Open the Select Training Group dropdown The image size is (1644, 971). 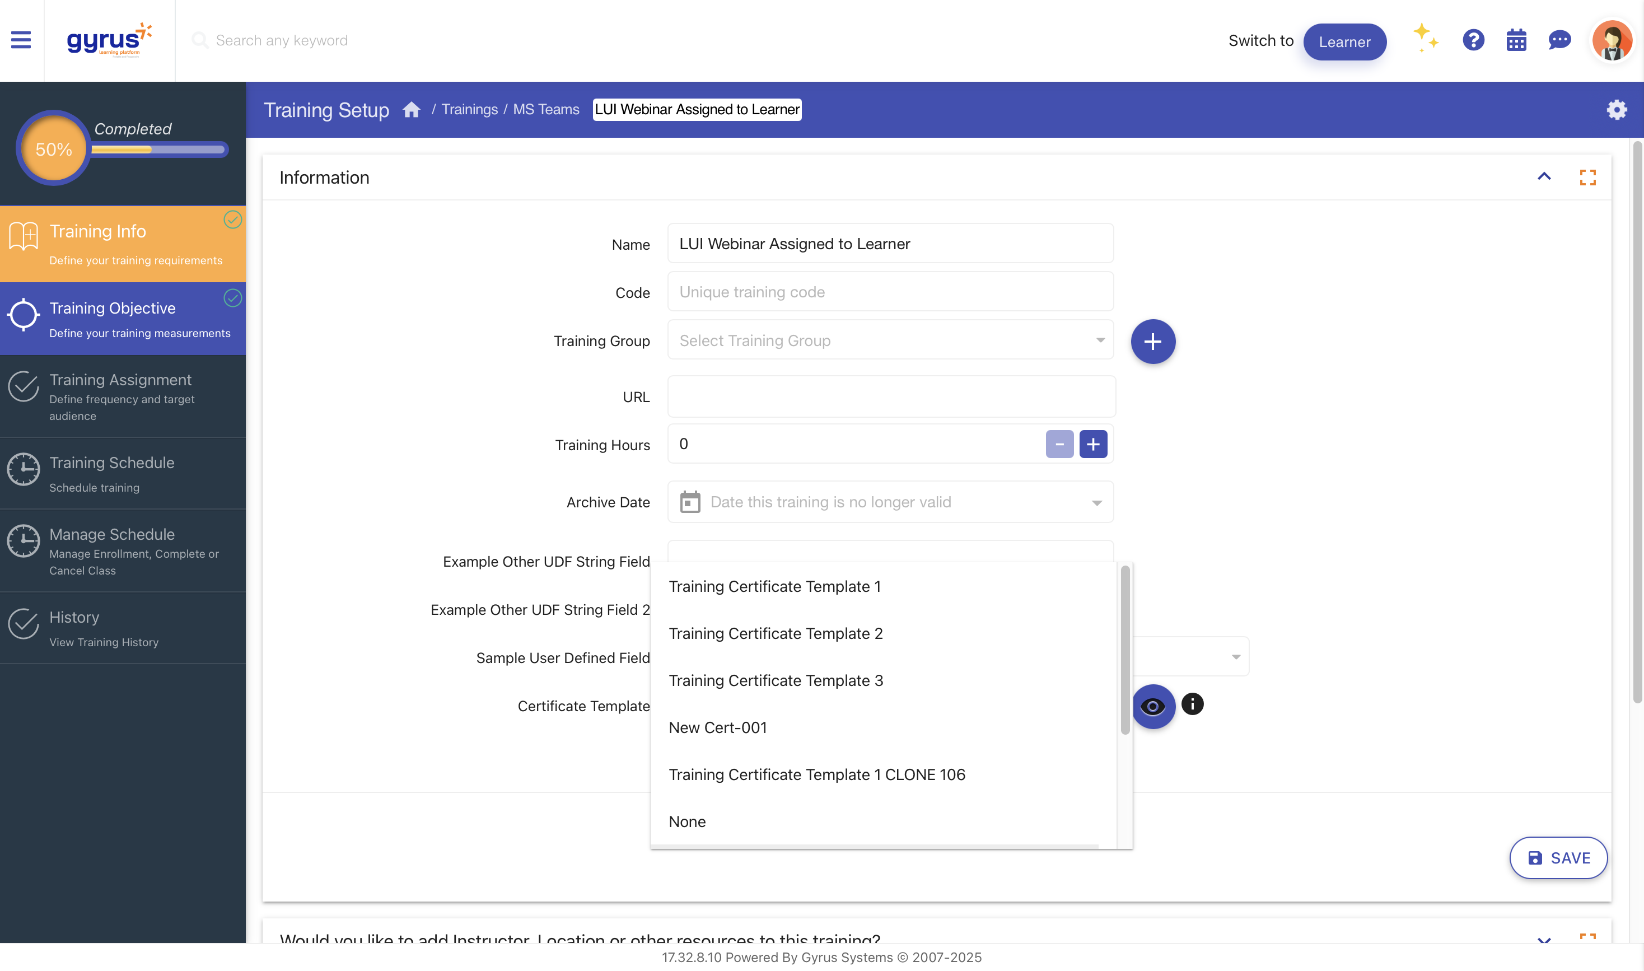click(890, 340)
